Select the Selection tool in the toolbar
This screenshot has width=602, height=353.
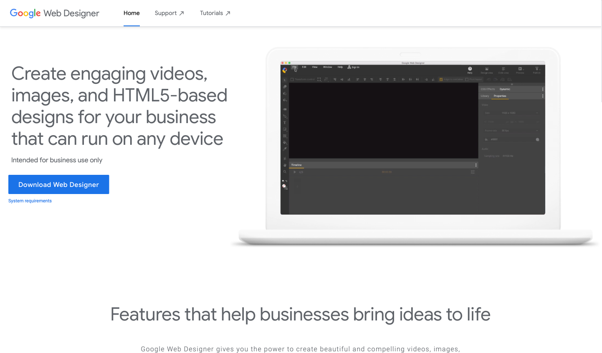click(x=285, y=80)
